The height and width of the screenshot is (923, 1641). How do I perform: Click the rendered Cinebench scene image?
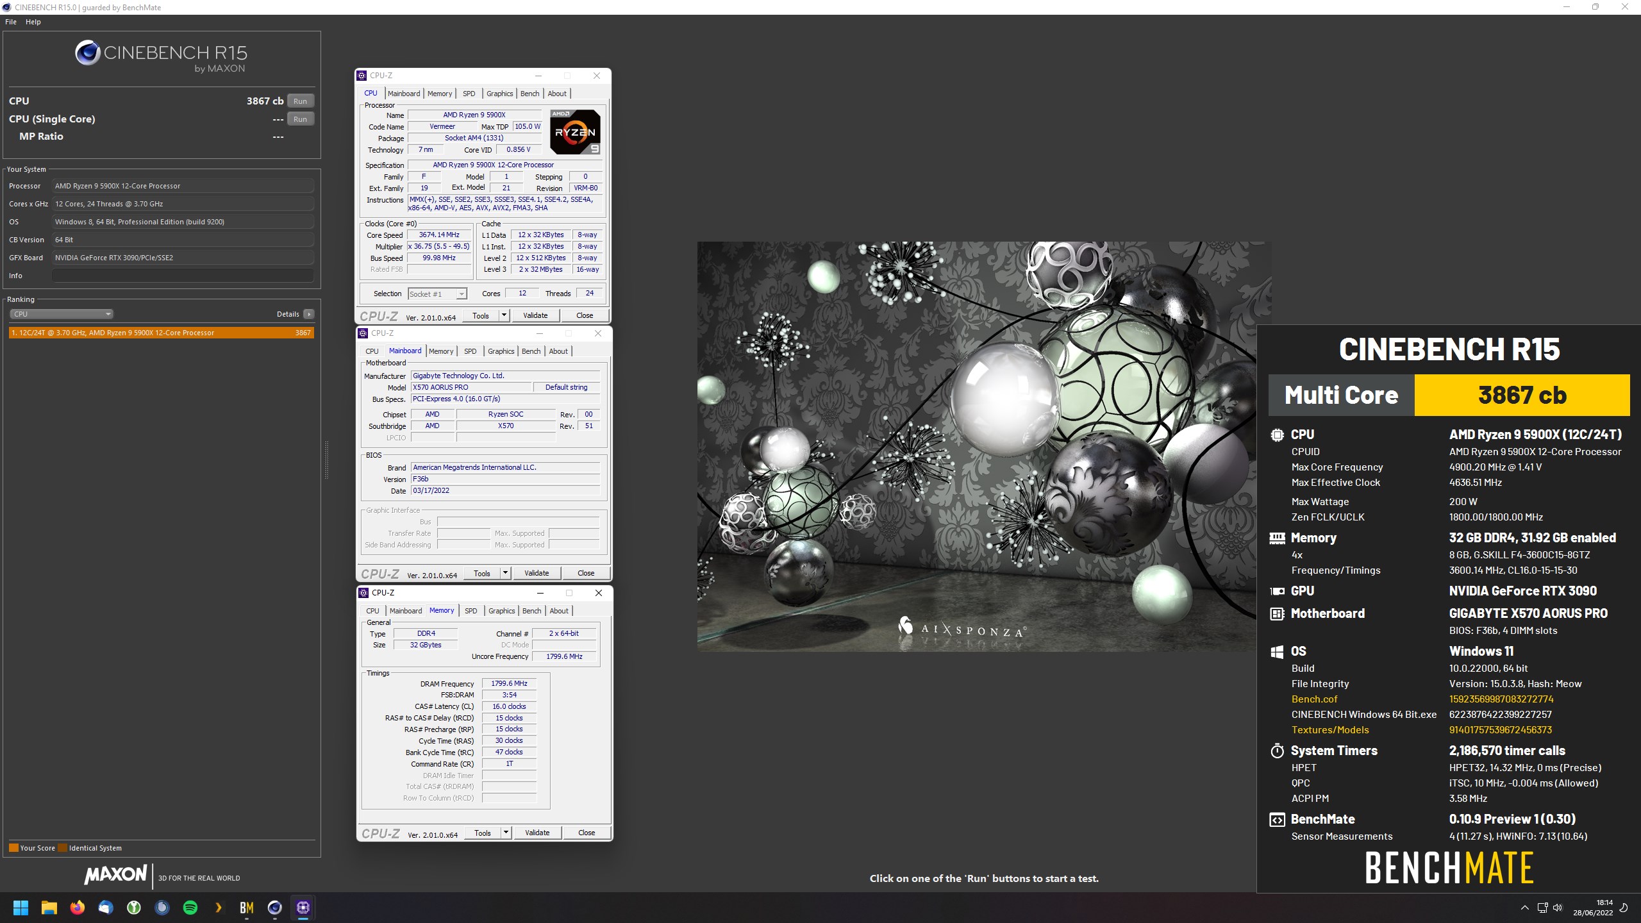[984, 447]
